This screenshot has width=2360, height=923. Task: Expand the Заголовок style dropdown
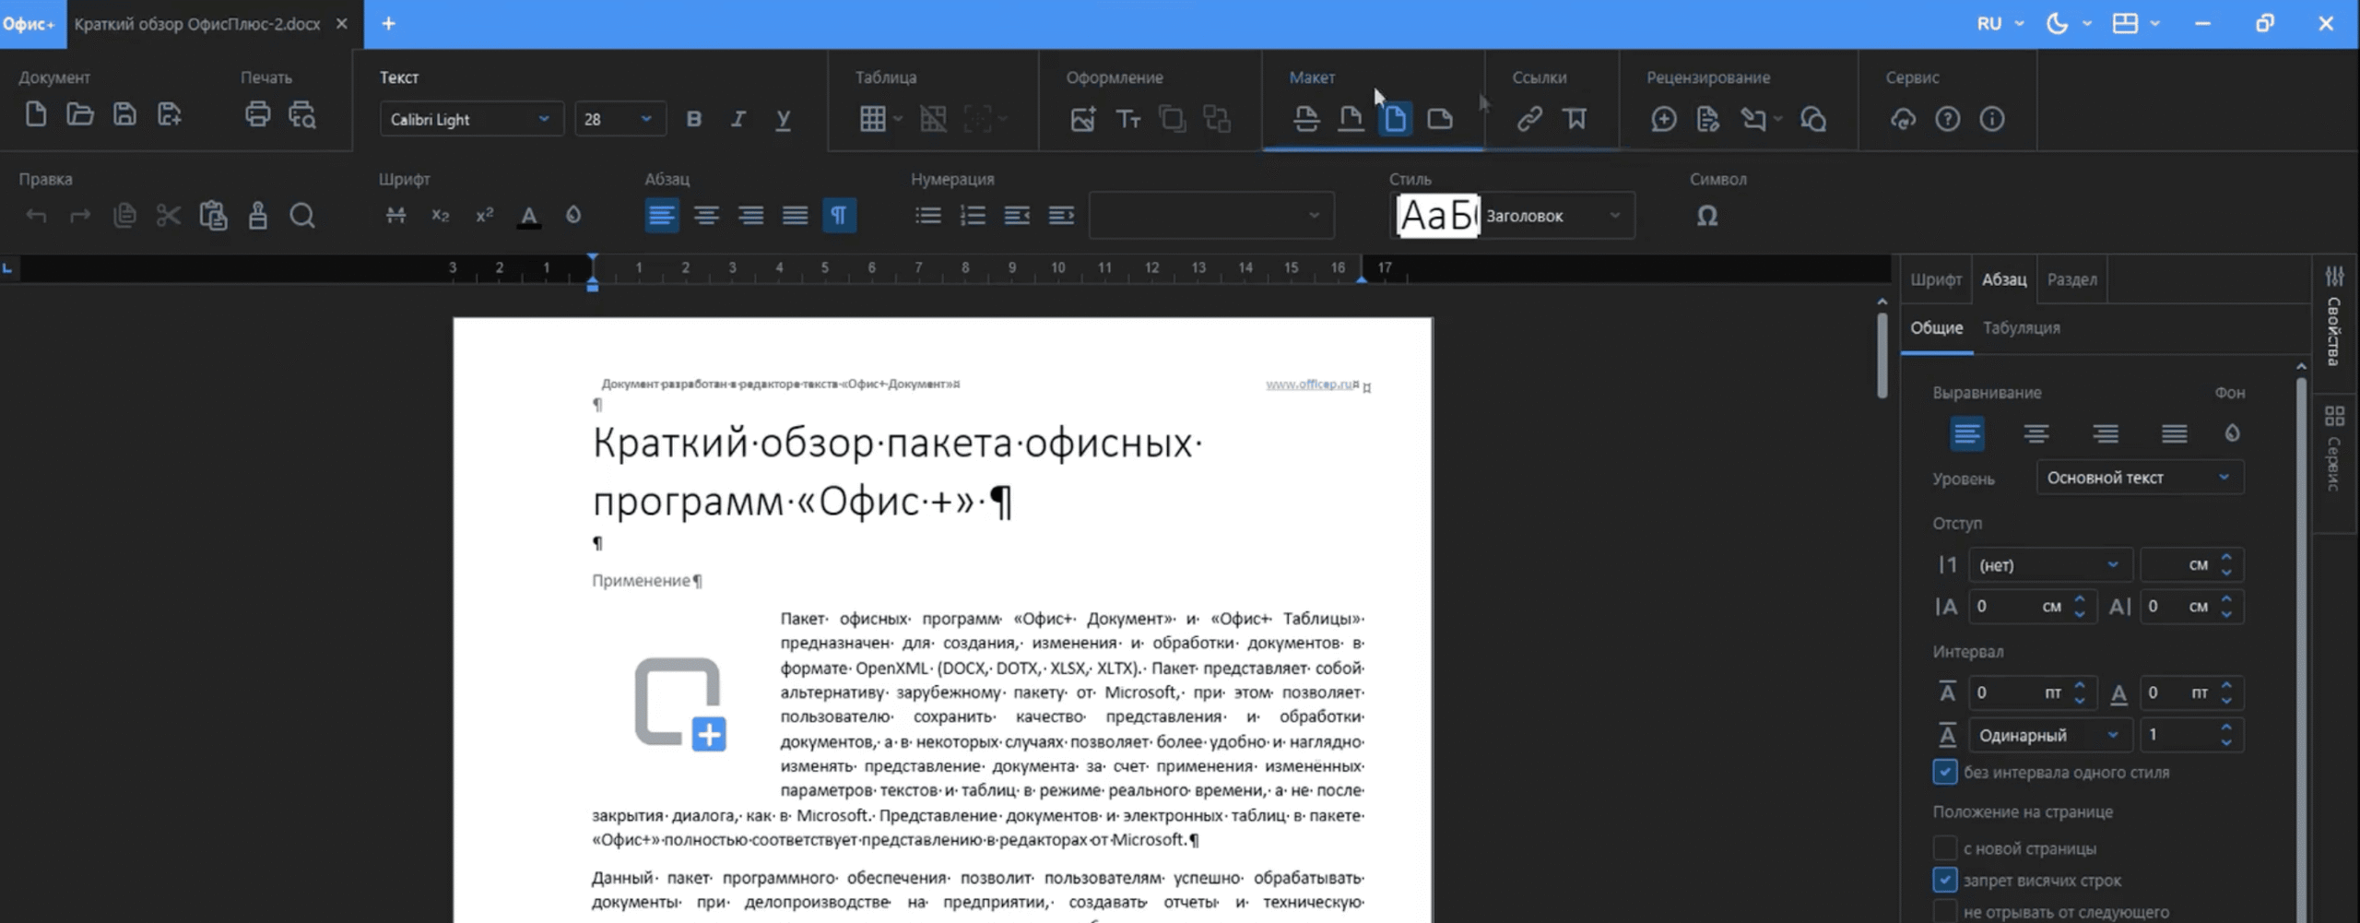click(1614, 216)
